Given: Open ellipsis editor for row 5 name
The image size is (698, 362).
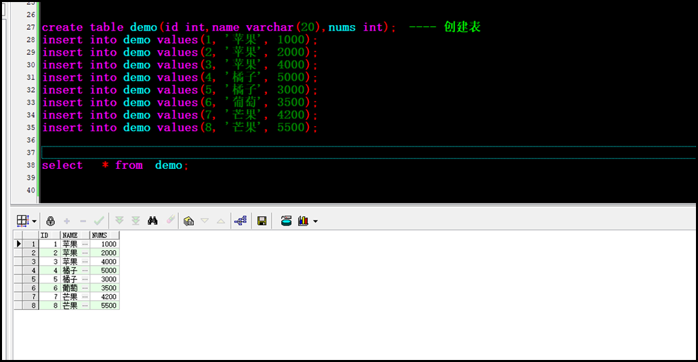Looking at the screenshot, I should (x=85, y=279).
